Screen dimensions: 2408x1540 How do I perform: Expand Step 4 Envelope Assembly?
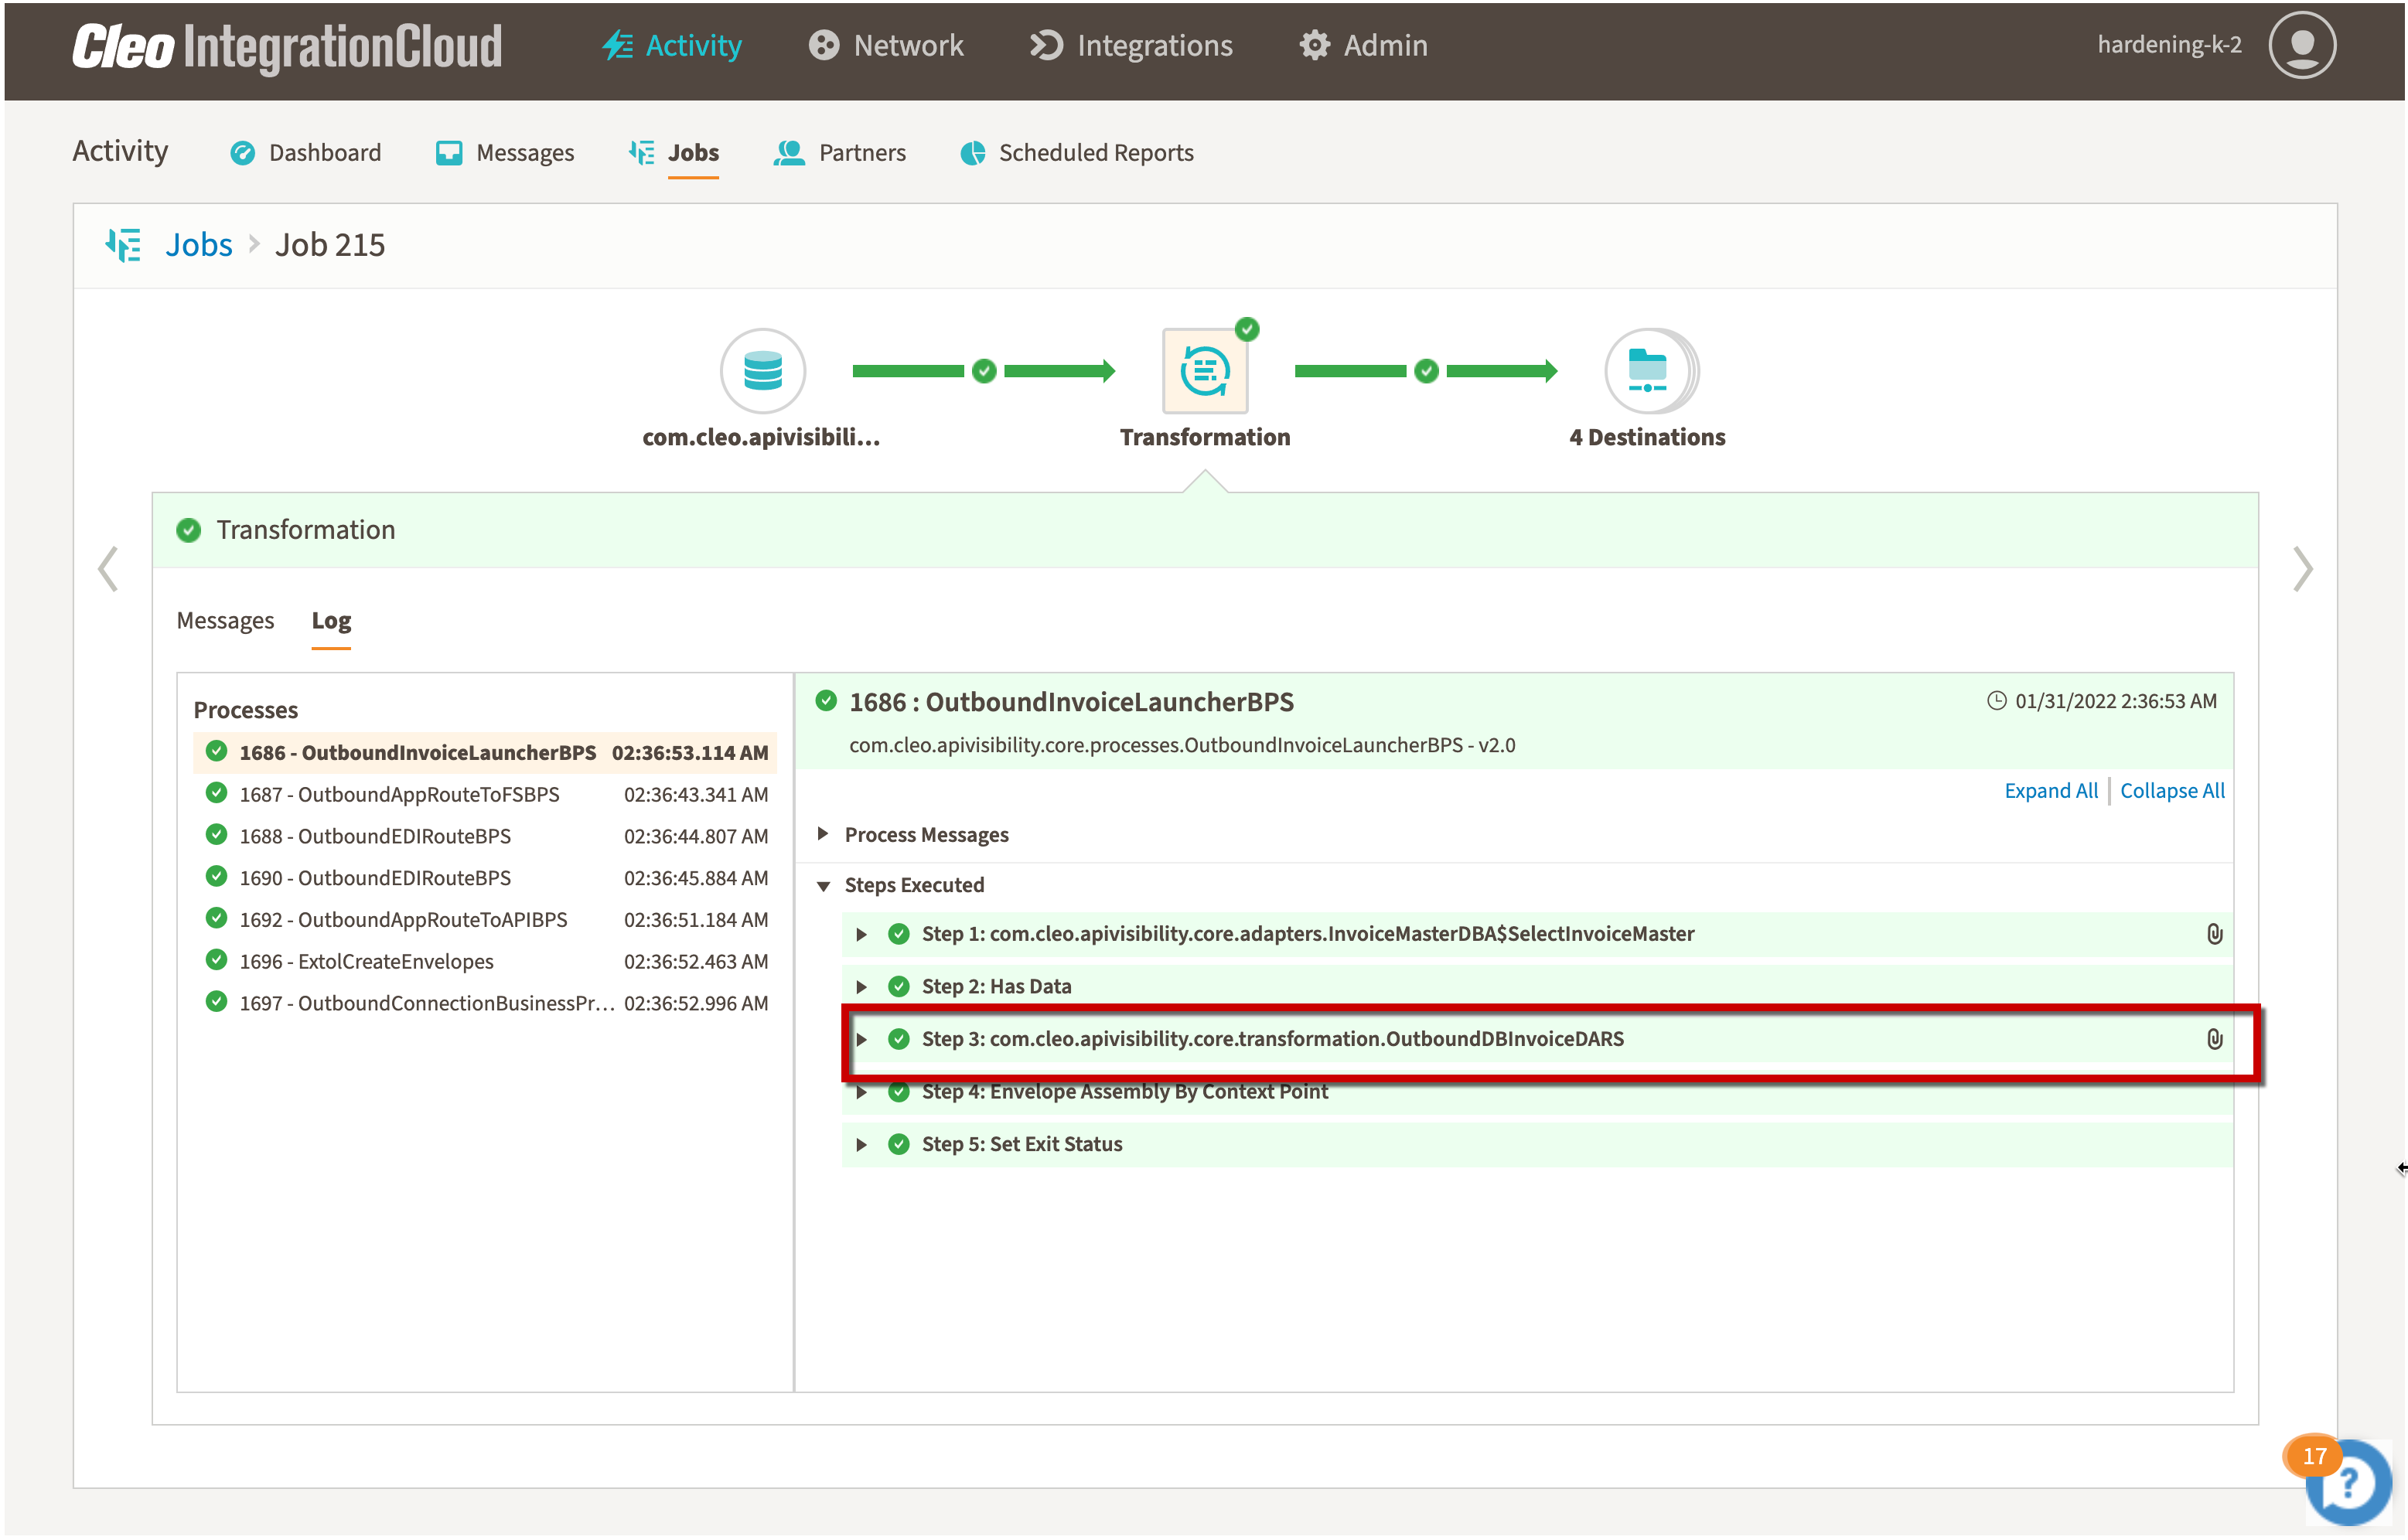click(861, 1092)
